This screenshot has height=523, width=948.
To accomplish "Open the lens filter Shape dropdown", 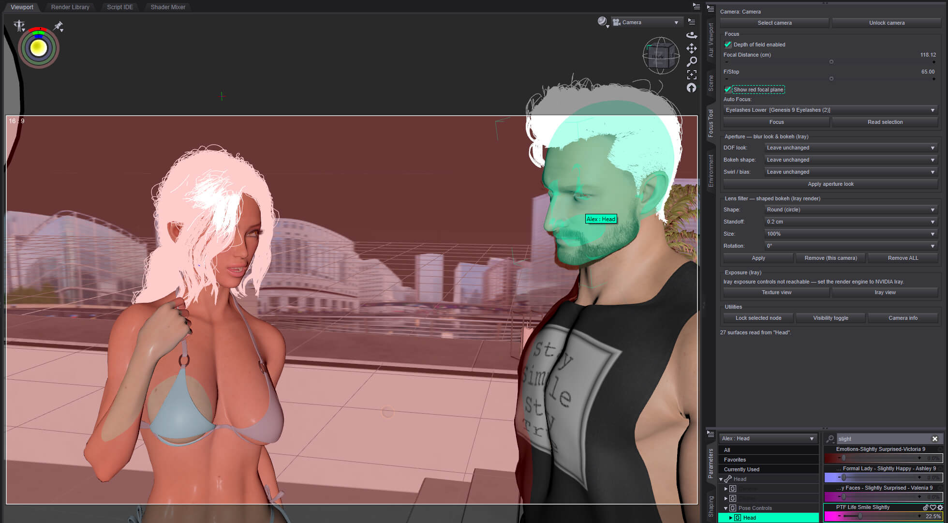I will click(851, 210).
